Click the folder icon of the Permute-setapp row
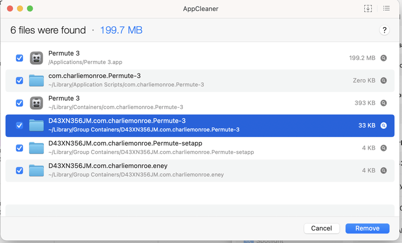 click(36, 148)
